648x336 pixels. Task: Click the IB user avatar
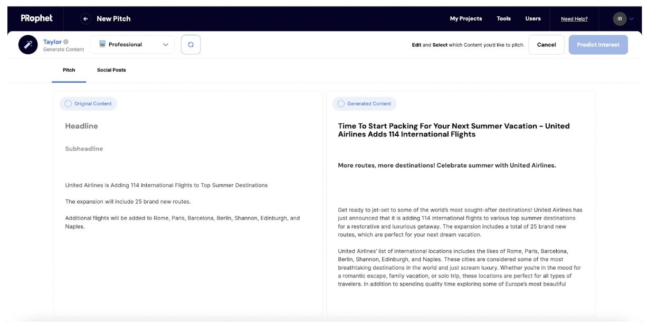620,19
